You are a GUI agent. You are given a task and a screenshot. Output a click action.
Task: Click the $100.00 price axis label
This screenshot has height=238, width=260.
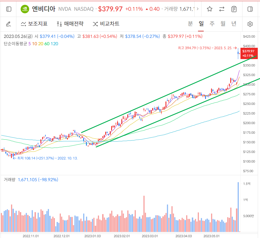[249, 161]
